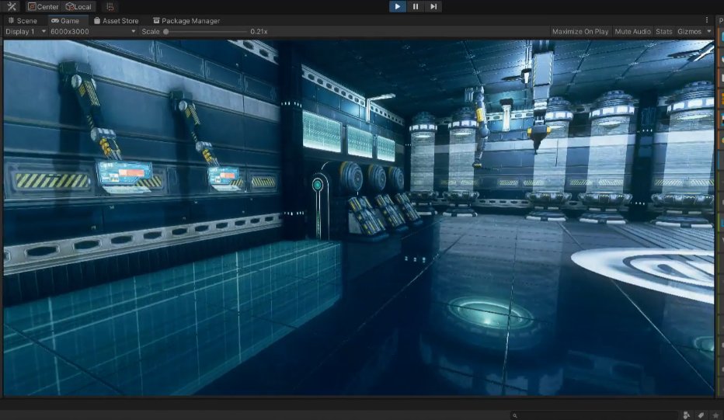Click the search-by-label tag icon
This screenshot has height=420, width=724.
[x=701, y=415]
